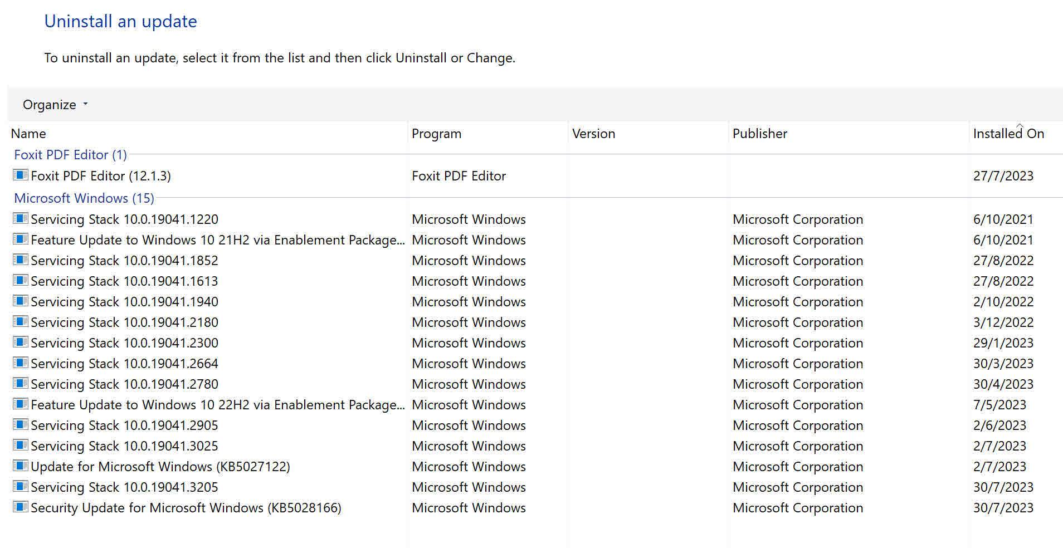Sort updates by Publisher column header
The image size is (1063, 548).
[759, 134]
